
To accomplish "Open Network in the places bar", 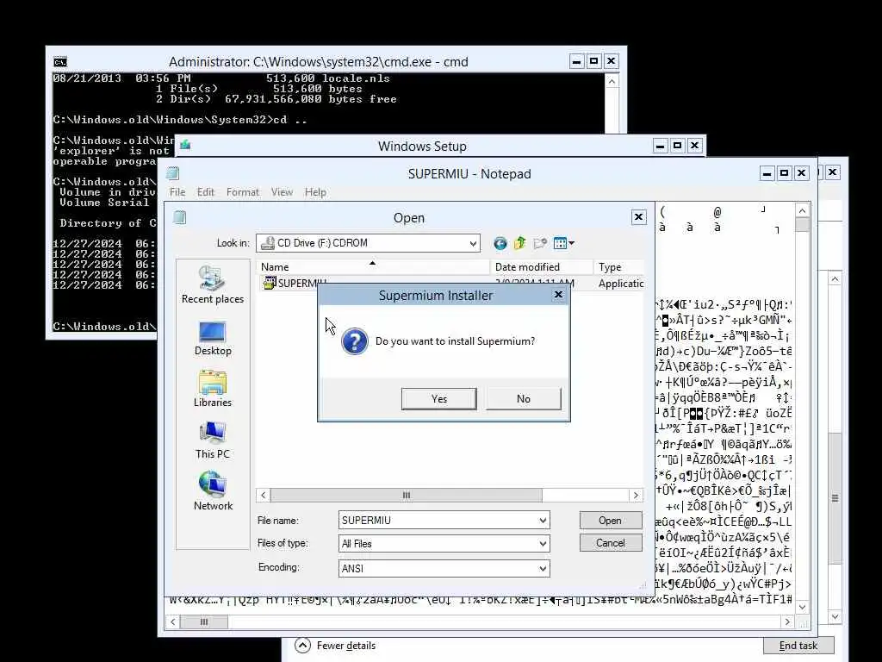I will coord(213,491).
